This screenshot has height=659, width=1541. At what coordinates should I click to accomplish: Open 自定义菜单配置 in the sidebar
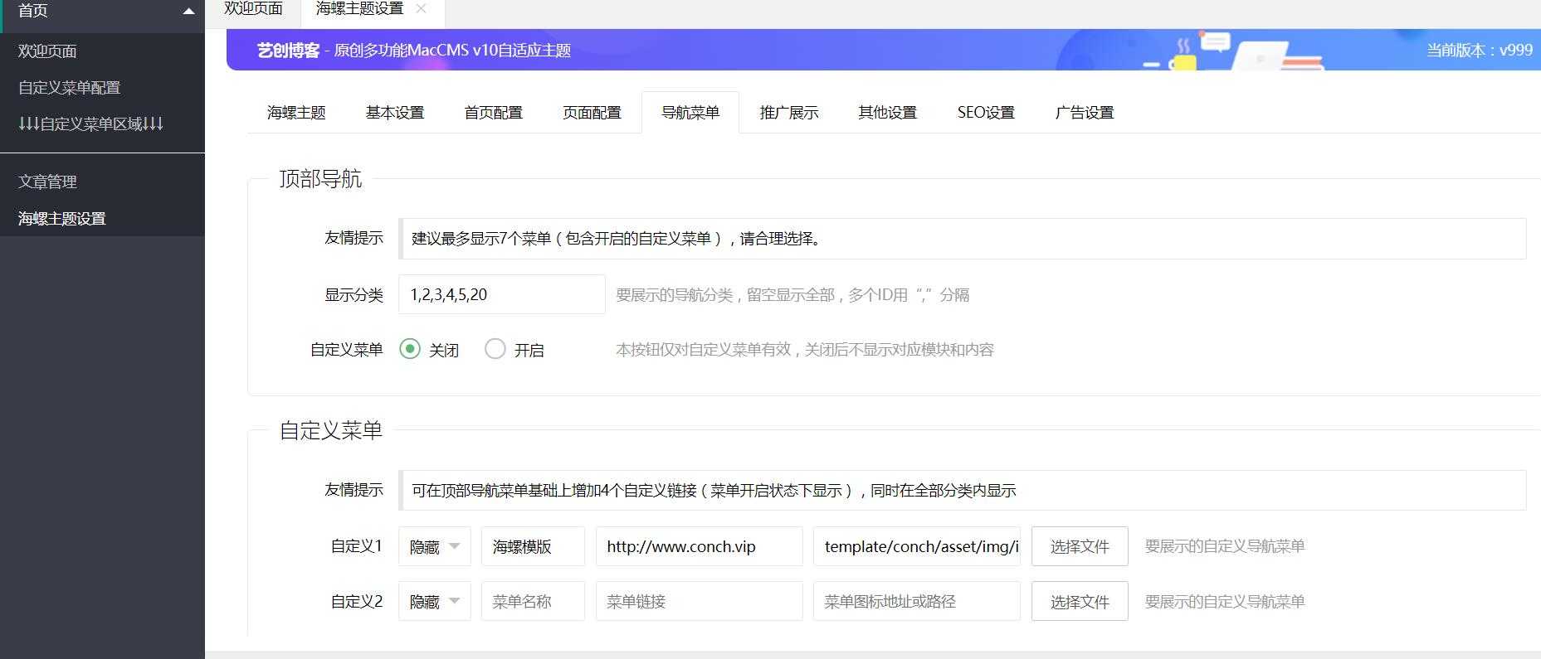point(102,88)
